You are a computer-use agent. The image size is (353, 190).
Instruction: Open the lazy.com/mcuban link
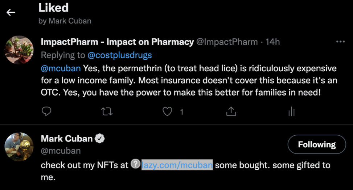(177, 165)
